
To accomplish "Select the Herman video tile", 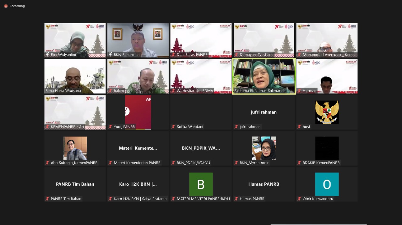I will (327, 76).
